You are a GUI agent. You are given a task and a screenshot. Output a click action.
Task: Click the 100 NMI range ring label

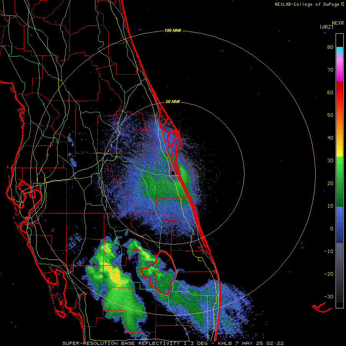[173, 30]
